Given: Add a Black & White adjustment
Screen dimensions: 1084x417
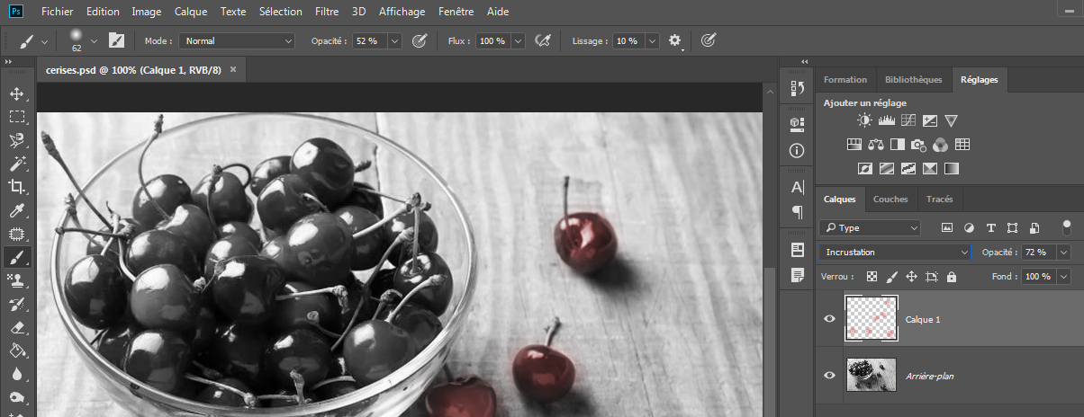Looking at the screenshot, I should [898, 144].
